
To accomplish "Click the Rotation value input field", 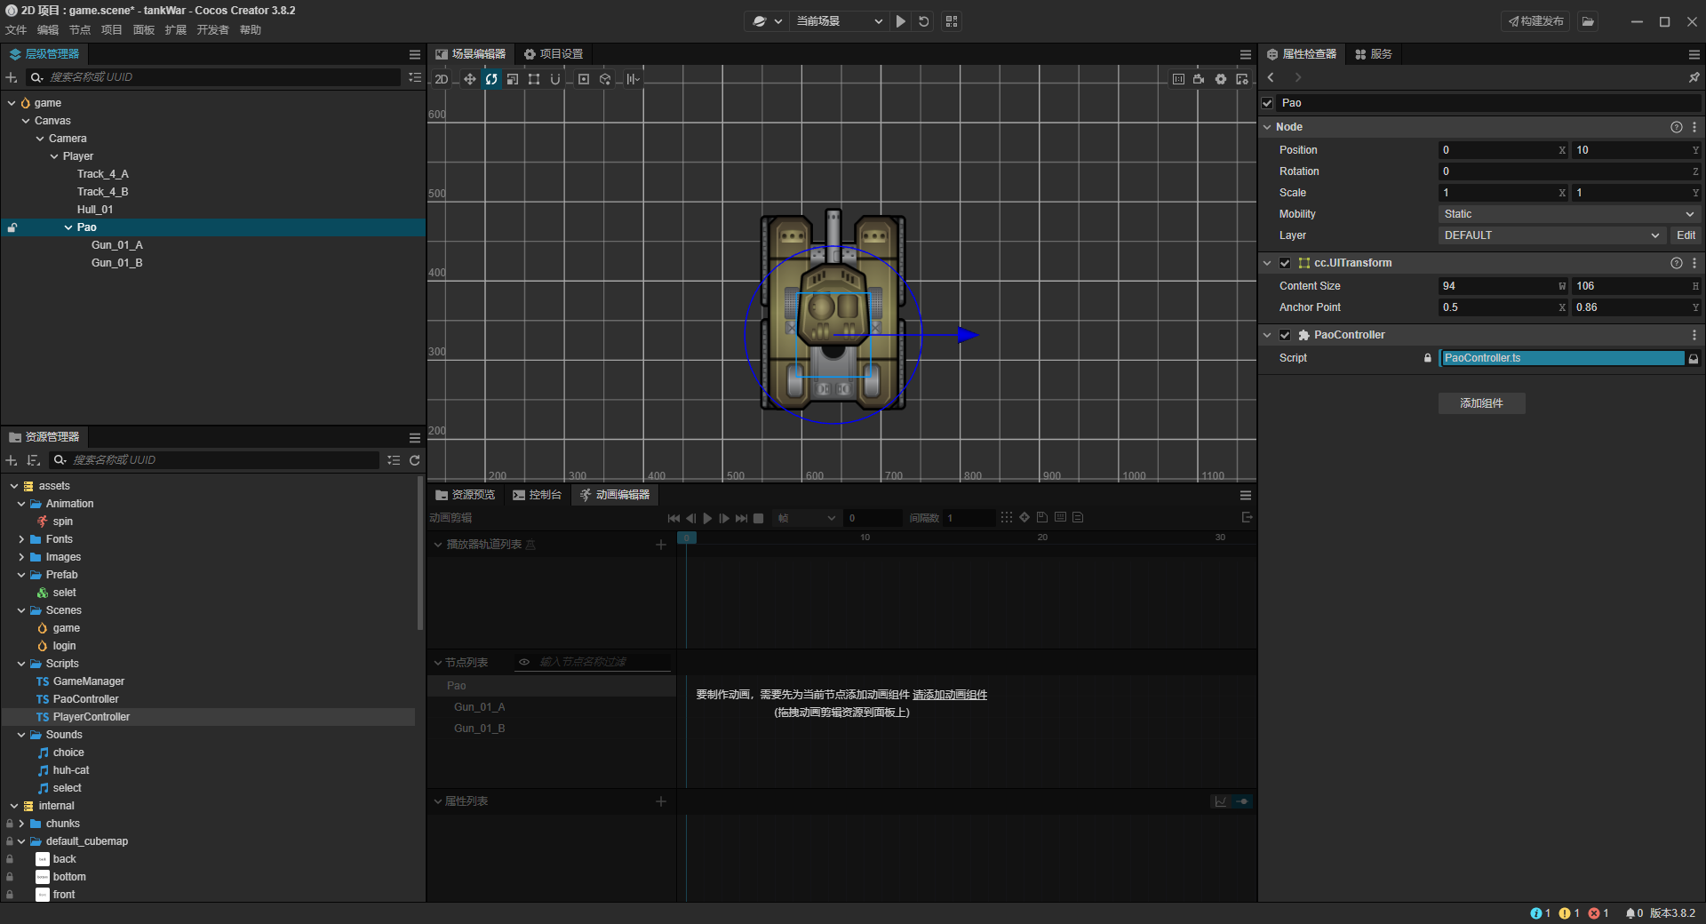I will pos(1568,171).
